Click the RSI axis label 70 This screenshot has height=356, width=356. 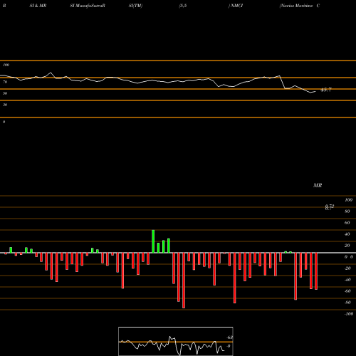point(5,82)
